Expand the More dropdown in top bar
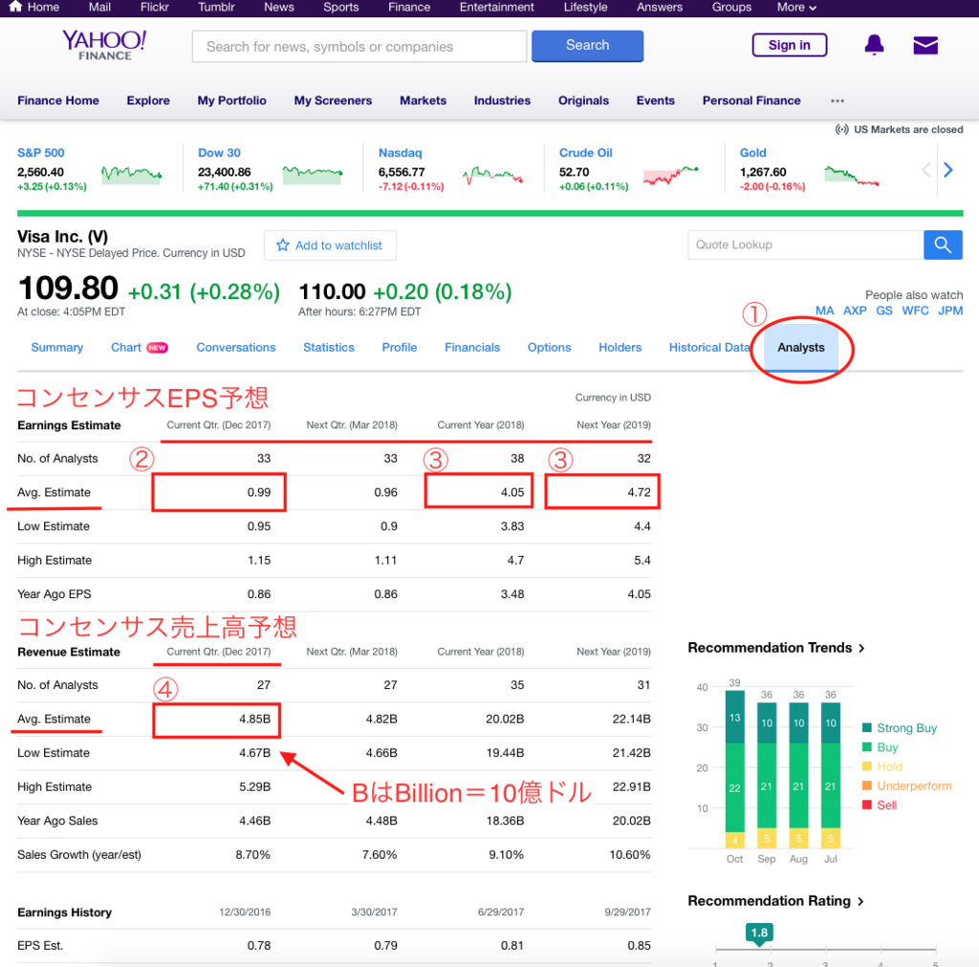The image size is (979, 967). [796, 8]
